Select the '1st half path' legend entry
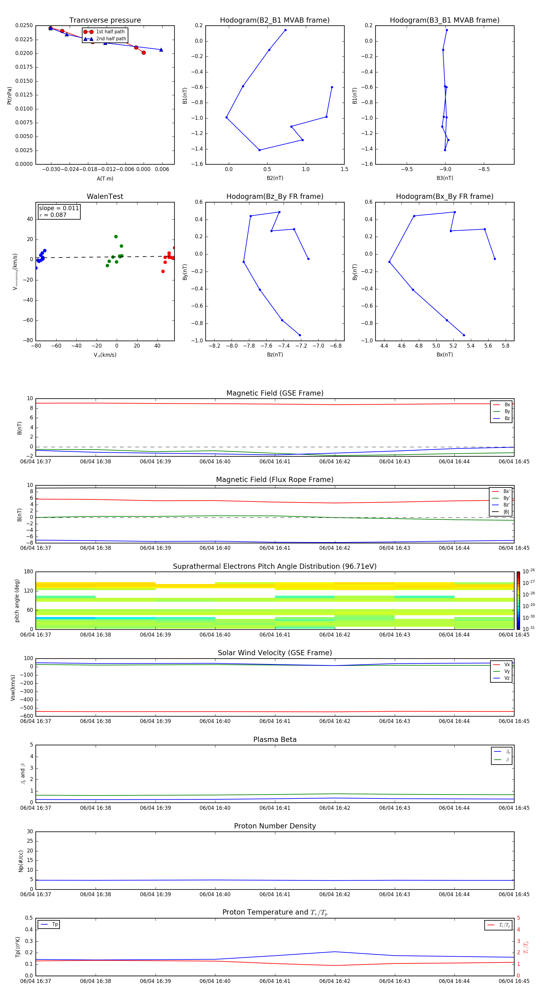Image resolution: width=550 pixels, height=1008 pixels. point(104,32)
